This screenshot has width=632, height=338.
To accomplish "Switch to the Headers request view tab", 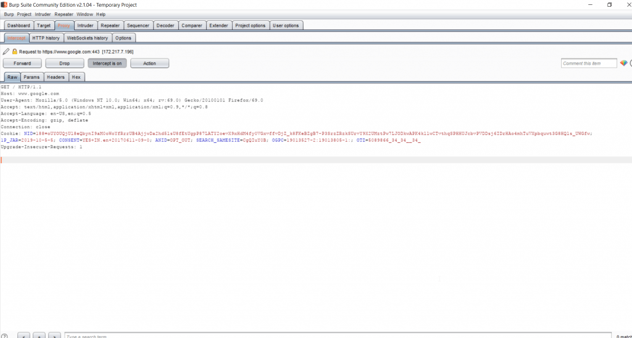I will [x=56, y=77].
